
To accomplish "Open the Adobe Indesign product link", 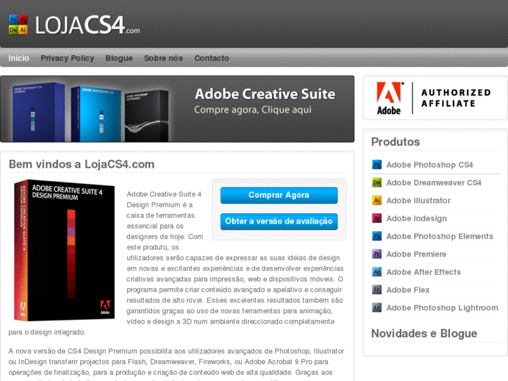I will (416, 219).
